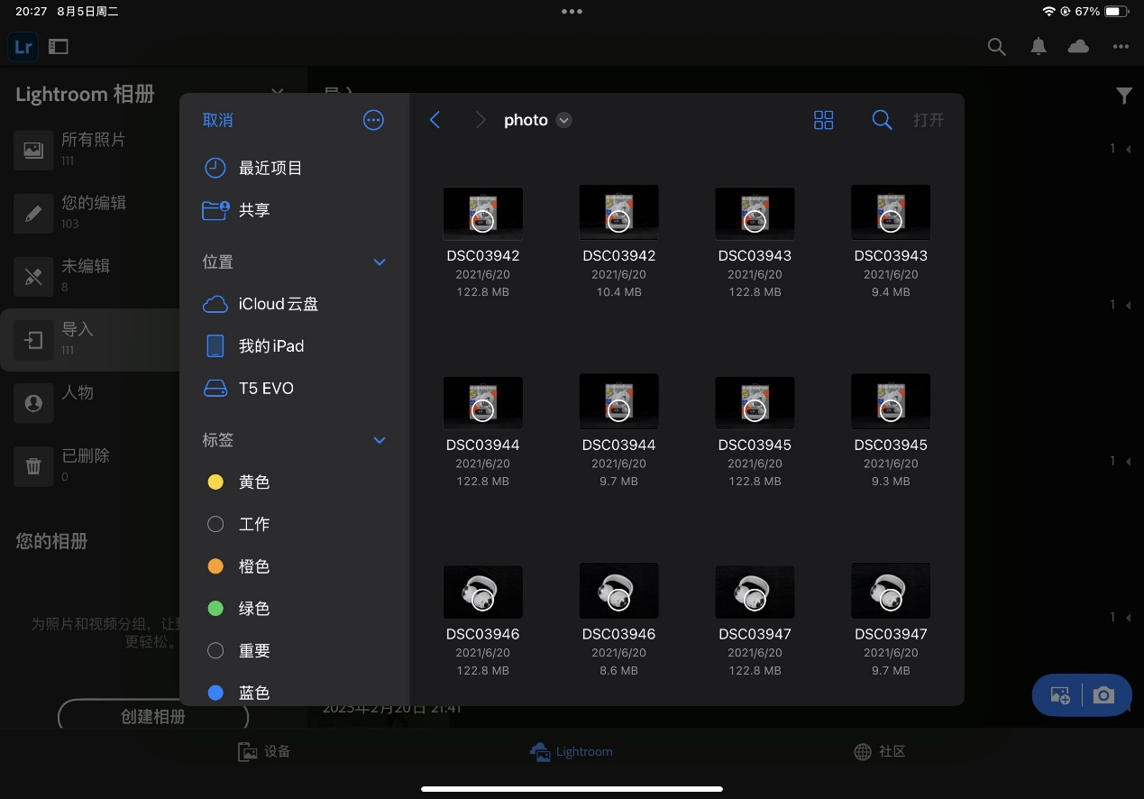
Task: Select DSC03943 file sized 122.8 MB
Action: coord(755,242)
